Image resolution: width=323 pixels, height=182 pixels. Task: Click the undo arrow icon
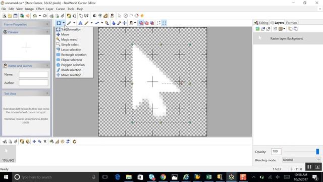tap(35, 16)
